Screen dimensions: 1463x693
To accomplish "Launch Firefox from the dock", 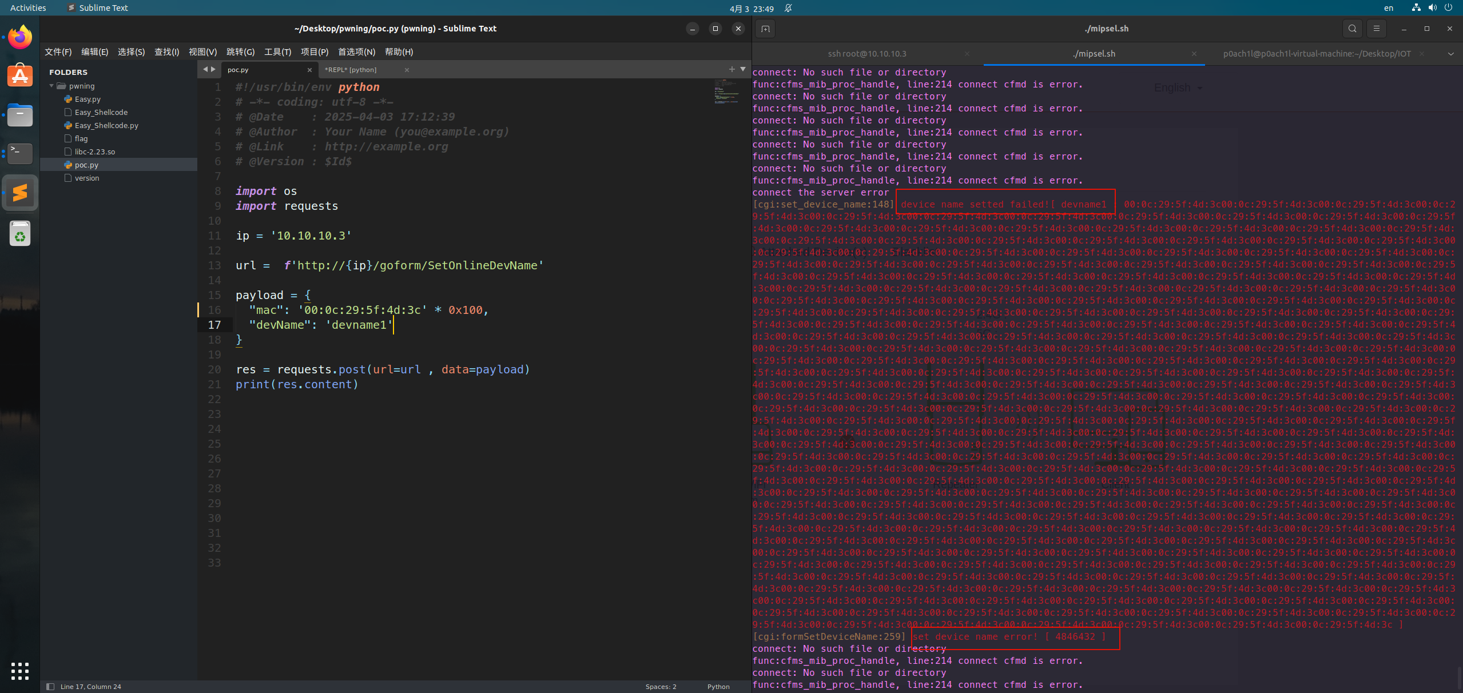I will click(20, 38).
